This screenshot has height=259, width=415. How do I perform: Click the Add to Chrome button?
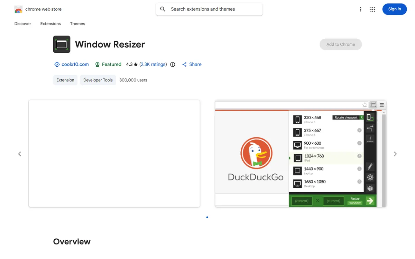coord(341,44)
